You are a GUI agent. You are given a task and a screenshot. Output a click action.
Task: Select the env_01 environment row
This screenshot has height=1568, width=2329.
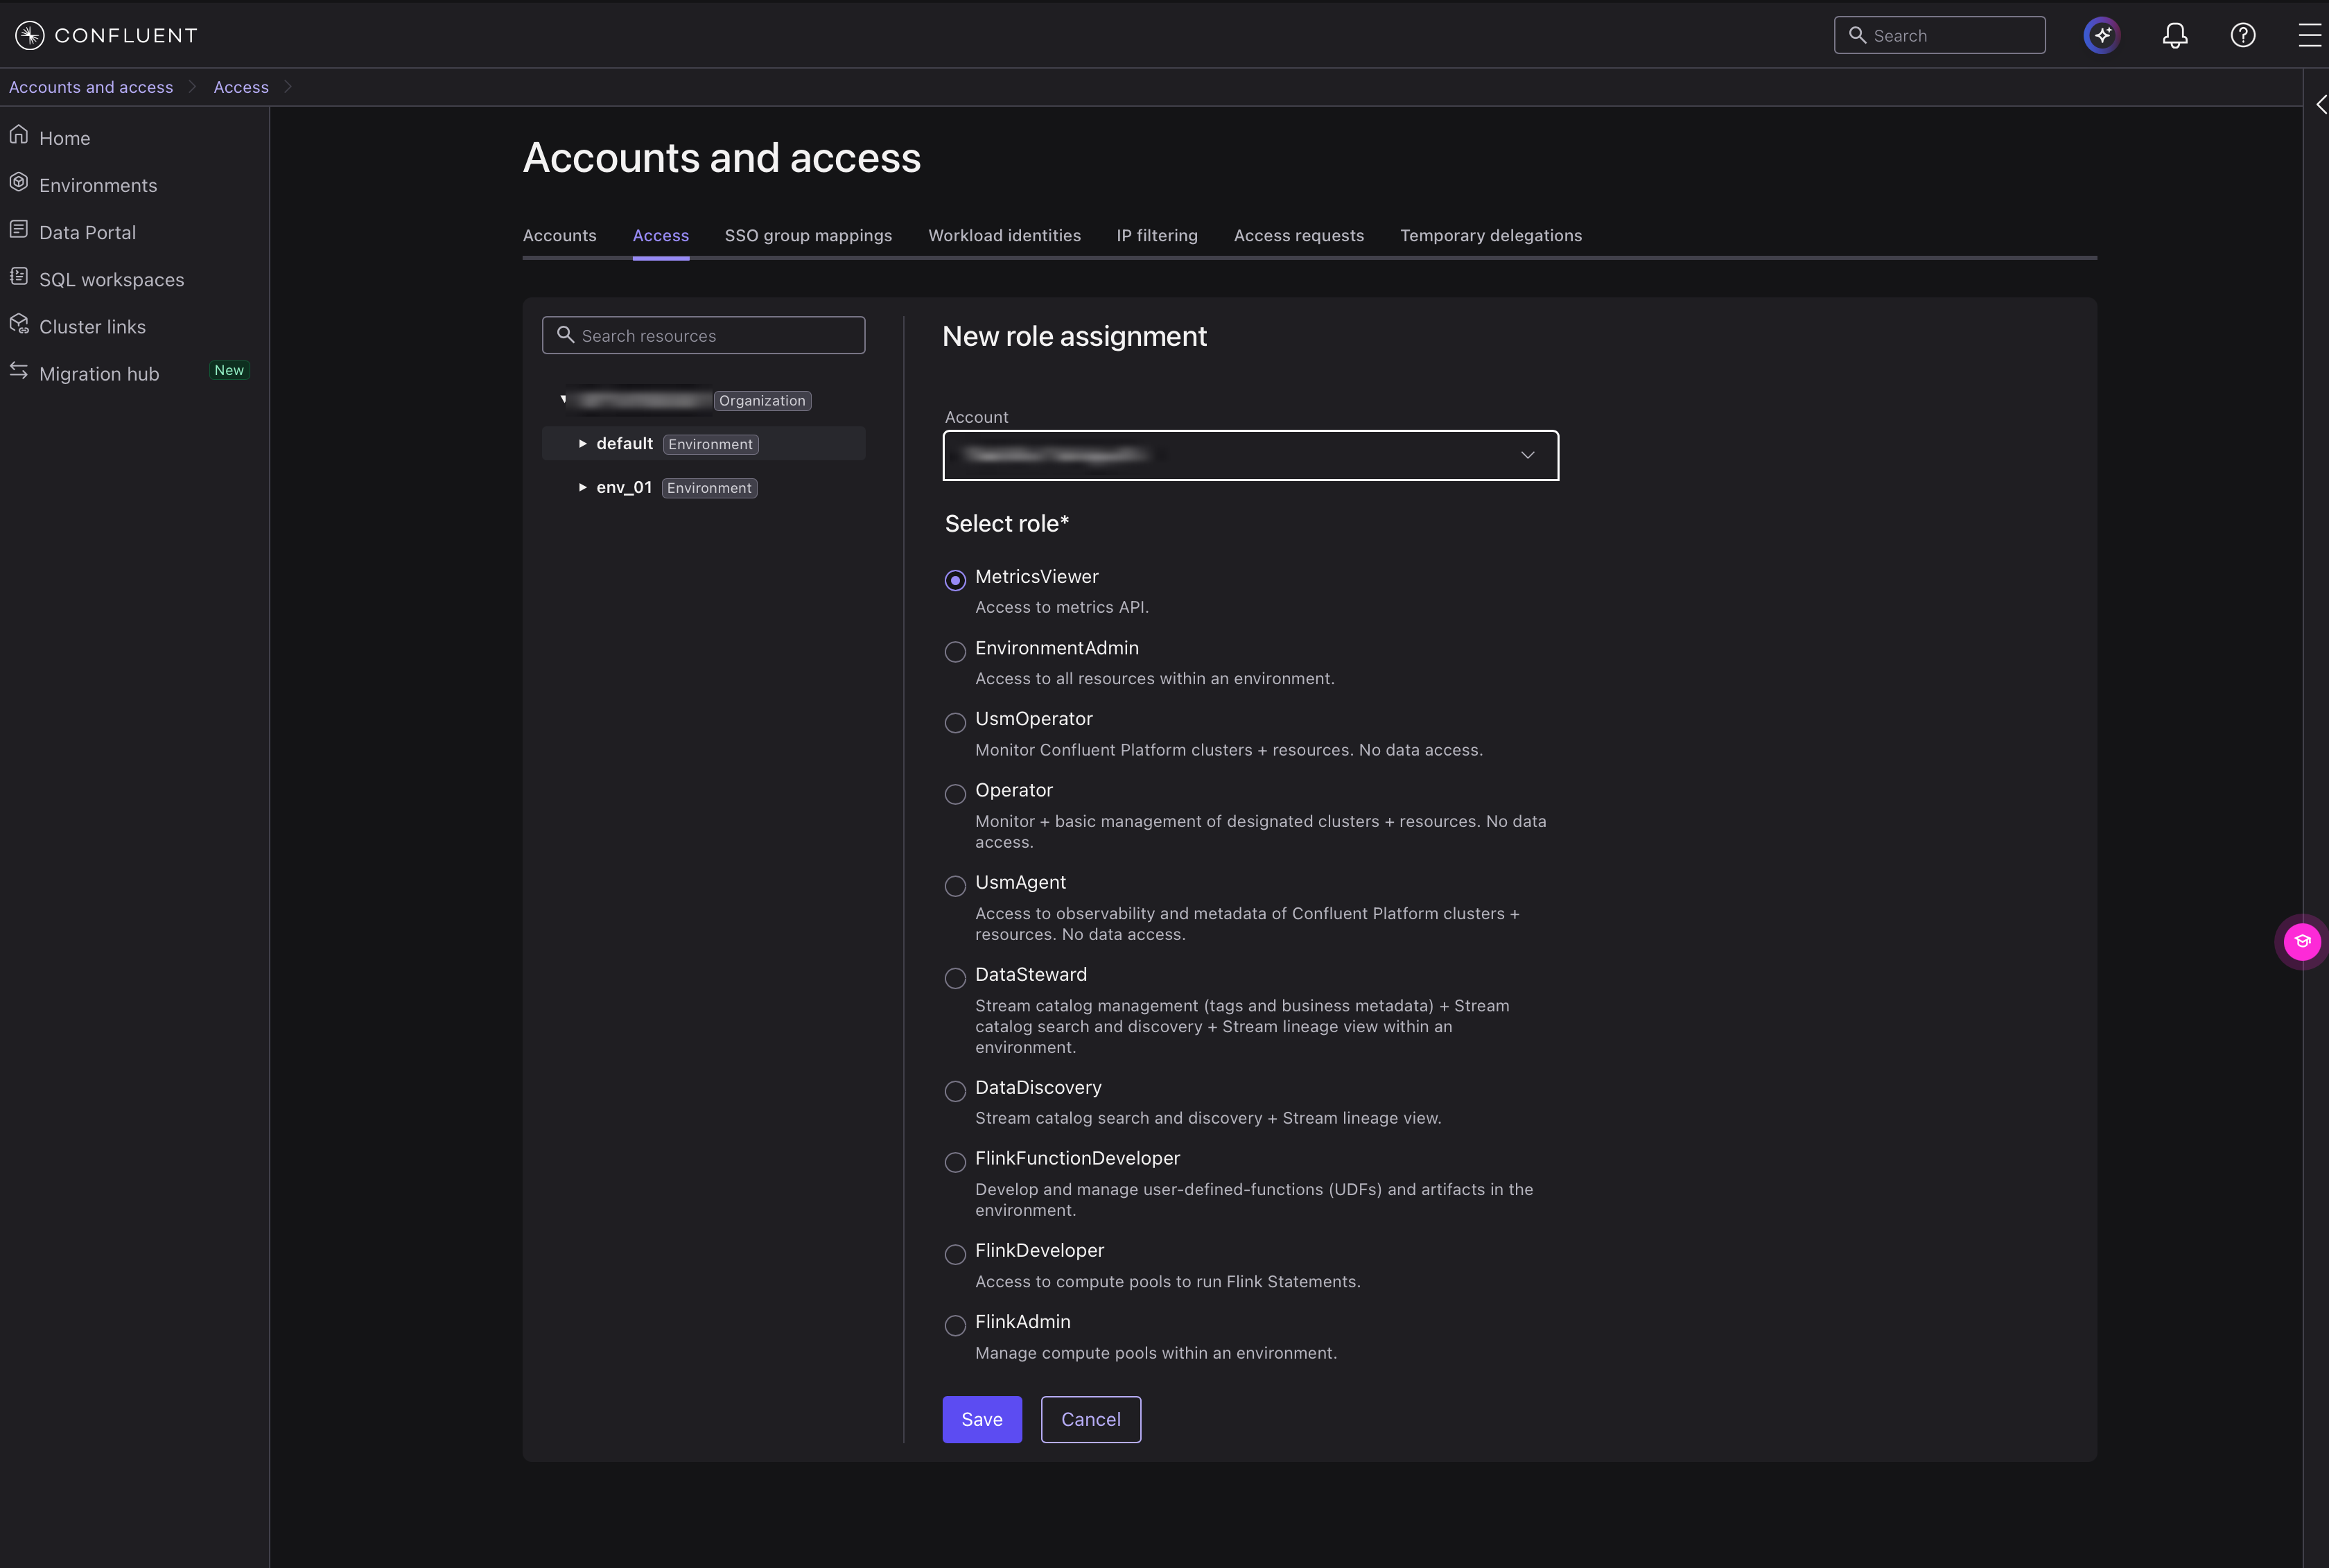point(703,487)
